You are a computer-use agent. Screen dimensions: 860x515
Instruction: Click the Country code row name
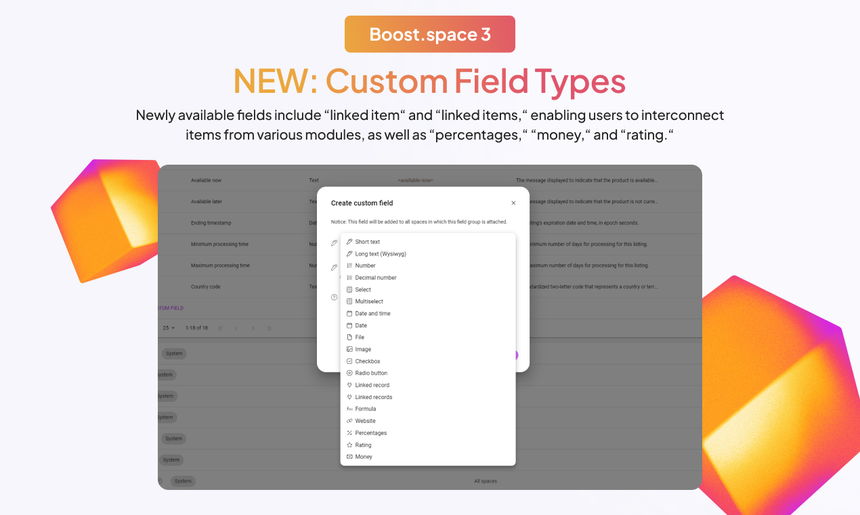coord(205,287)
